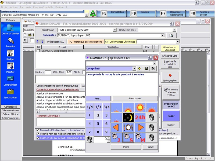This screenshot has width=215, height=161.
Task: Click the plate and cutlery mealtime icon
Action: click(128, 127)
